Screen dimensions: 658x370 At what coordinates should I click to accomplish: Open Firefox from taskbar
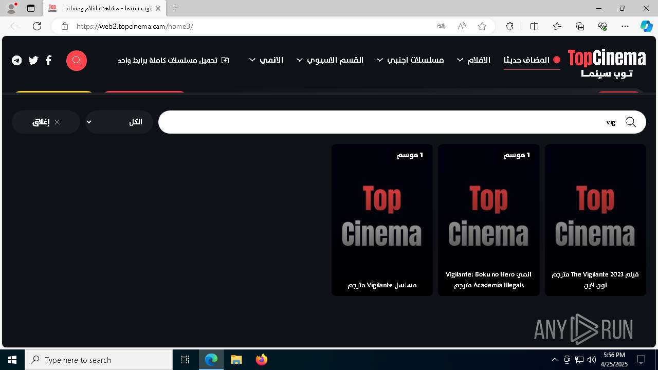261,360
